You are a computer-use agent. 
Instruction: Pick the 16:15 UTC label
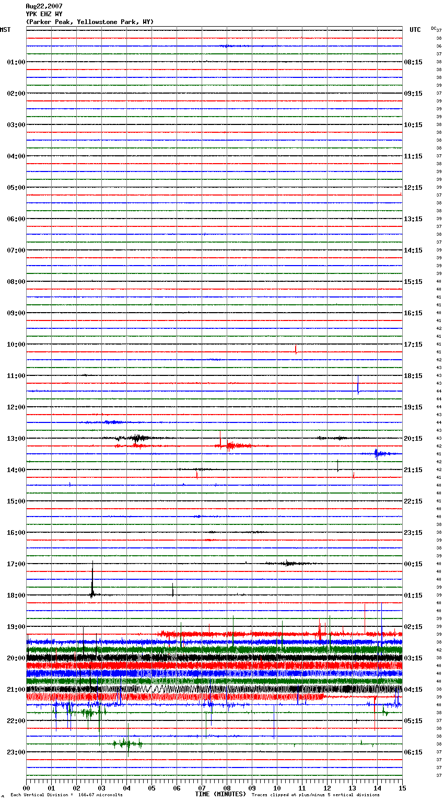413,313
